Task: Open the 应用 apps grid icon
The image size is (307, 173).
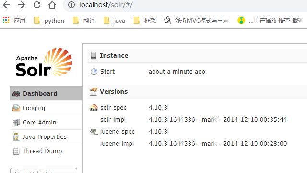Action: point(6,20)
